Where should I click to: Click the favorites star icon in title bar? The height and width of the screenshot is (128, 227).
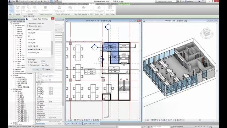183,1
